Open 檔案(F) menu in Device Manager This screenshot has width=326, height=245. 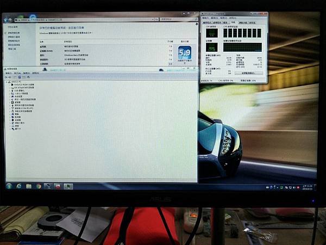tap(8, 73)
